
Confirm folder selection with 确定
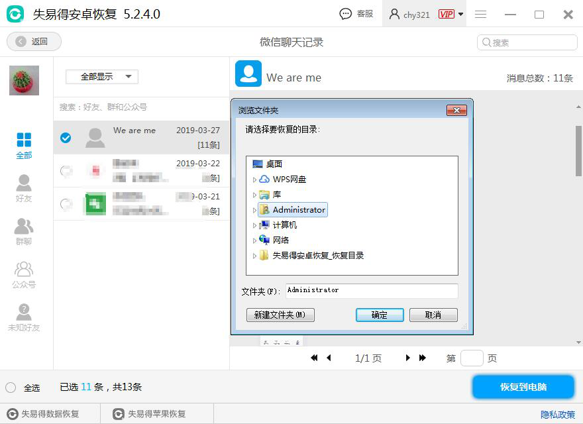380,315
